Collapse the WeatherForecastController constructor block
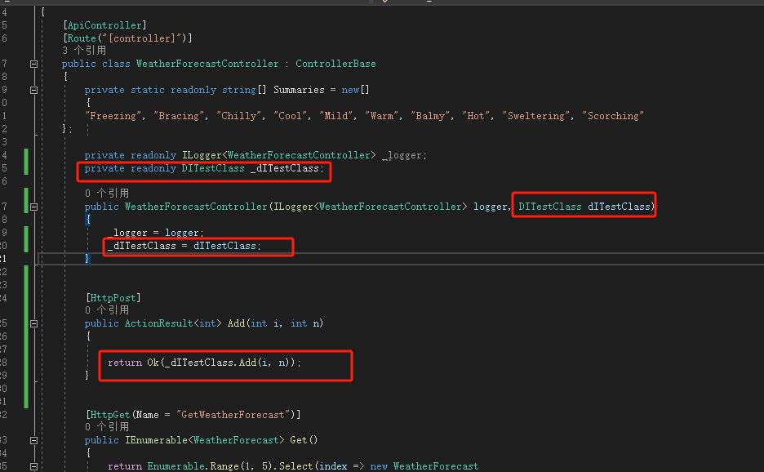Image resolution: width=764 pixels, height=472 pixels. 33,207
